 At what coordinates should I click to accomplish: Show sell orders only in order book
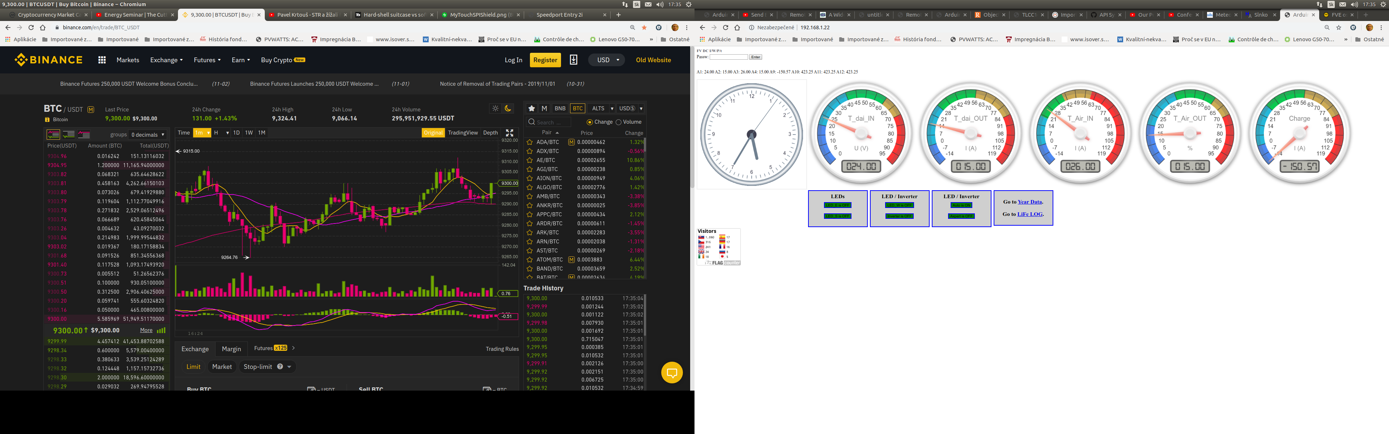84,134
